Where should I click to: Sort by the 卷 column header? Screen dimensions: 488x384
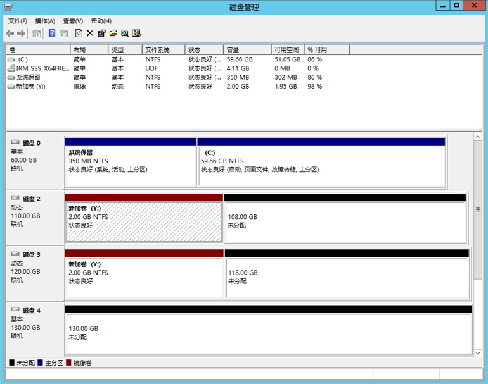tap(38, 50)
